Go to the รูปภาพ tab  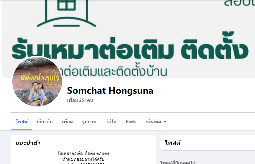click(89, 122)
